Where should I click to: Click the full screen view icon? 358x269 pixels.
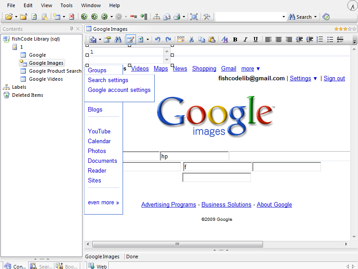194,17
